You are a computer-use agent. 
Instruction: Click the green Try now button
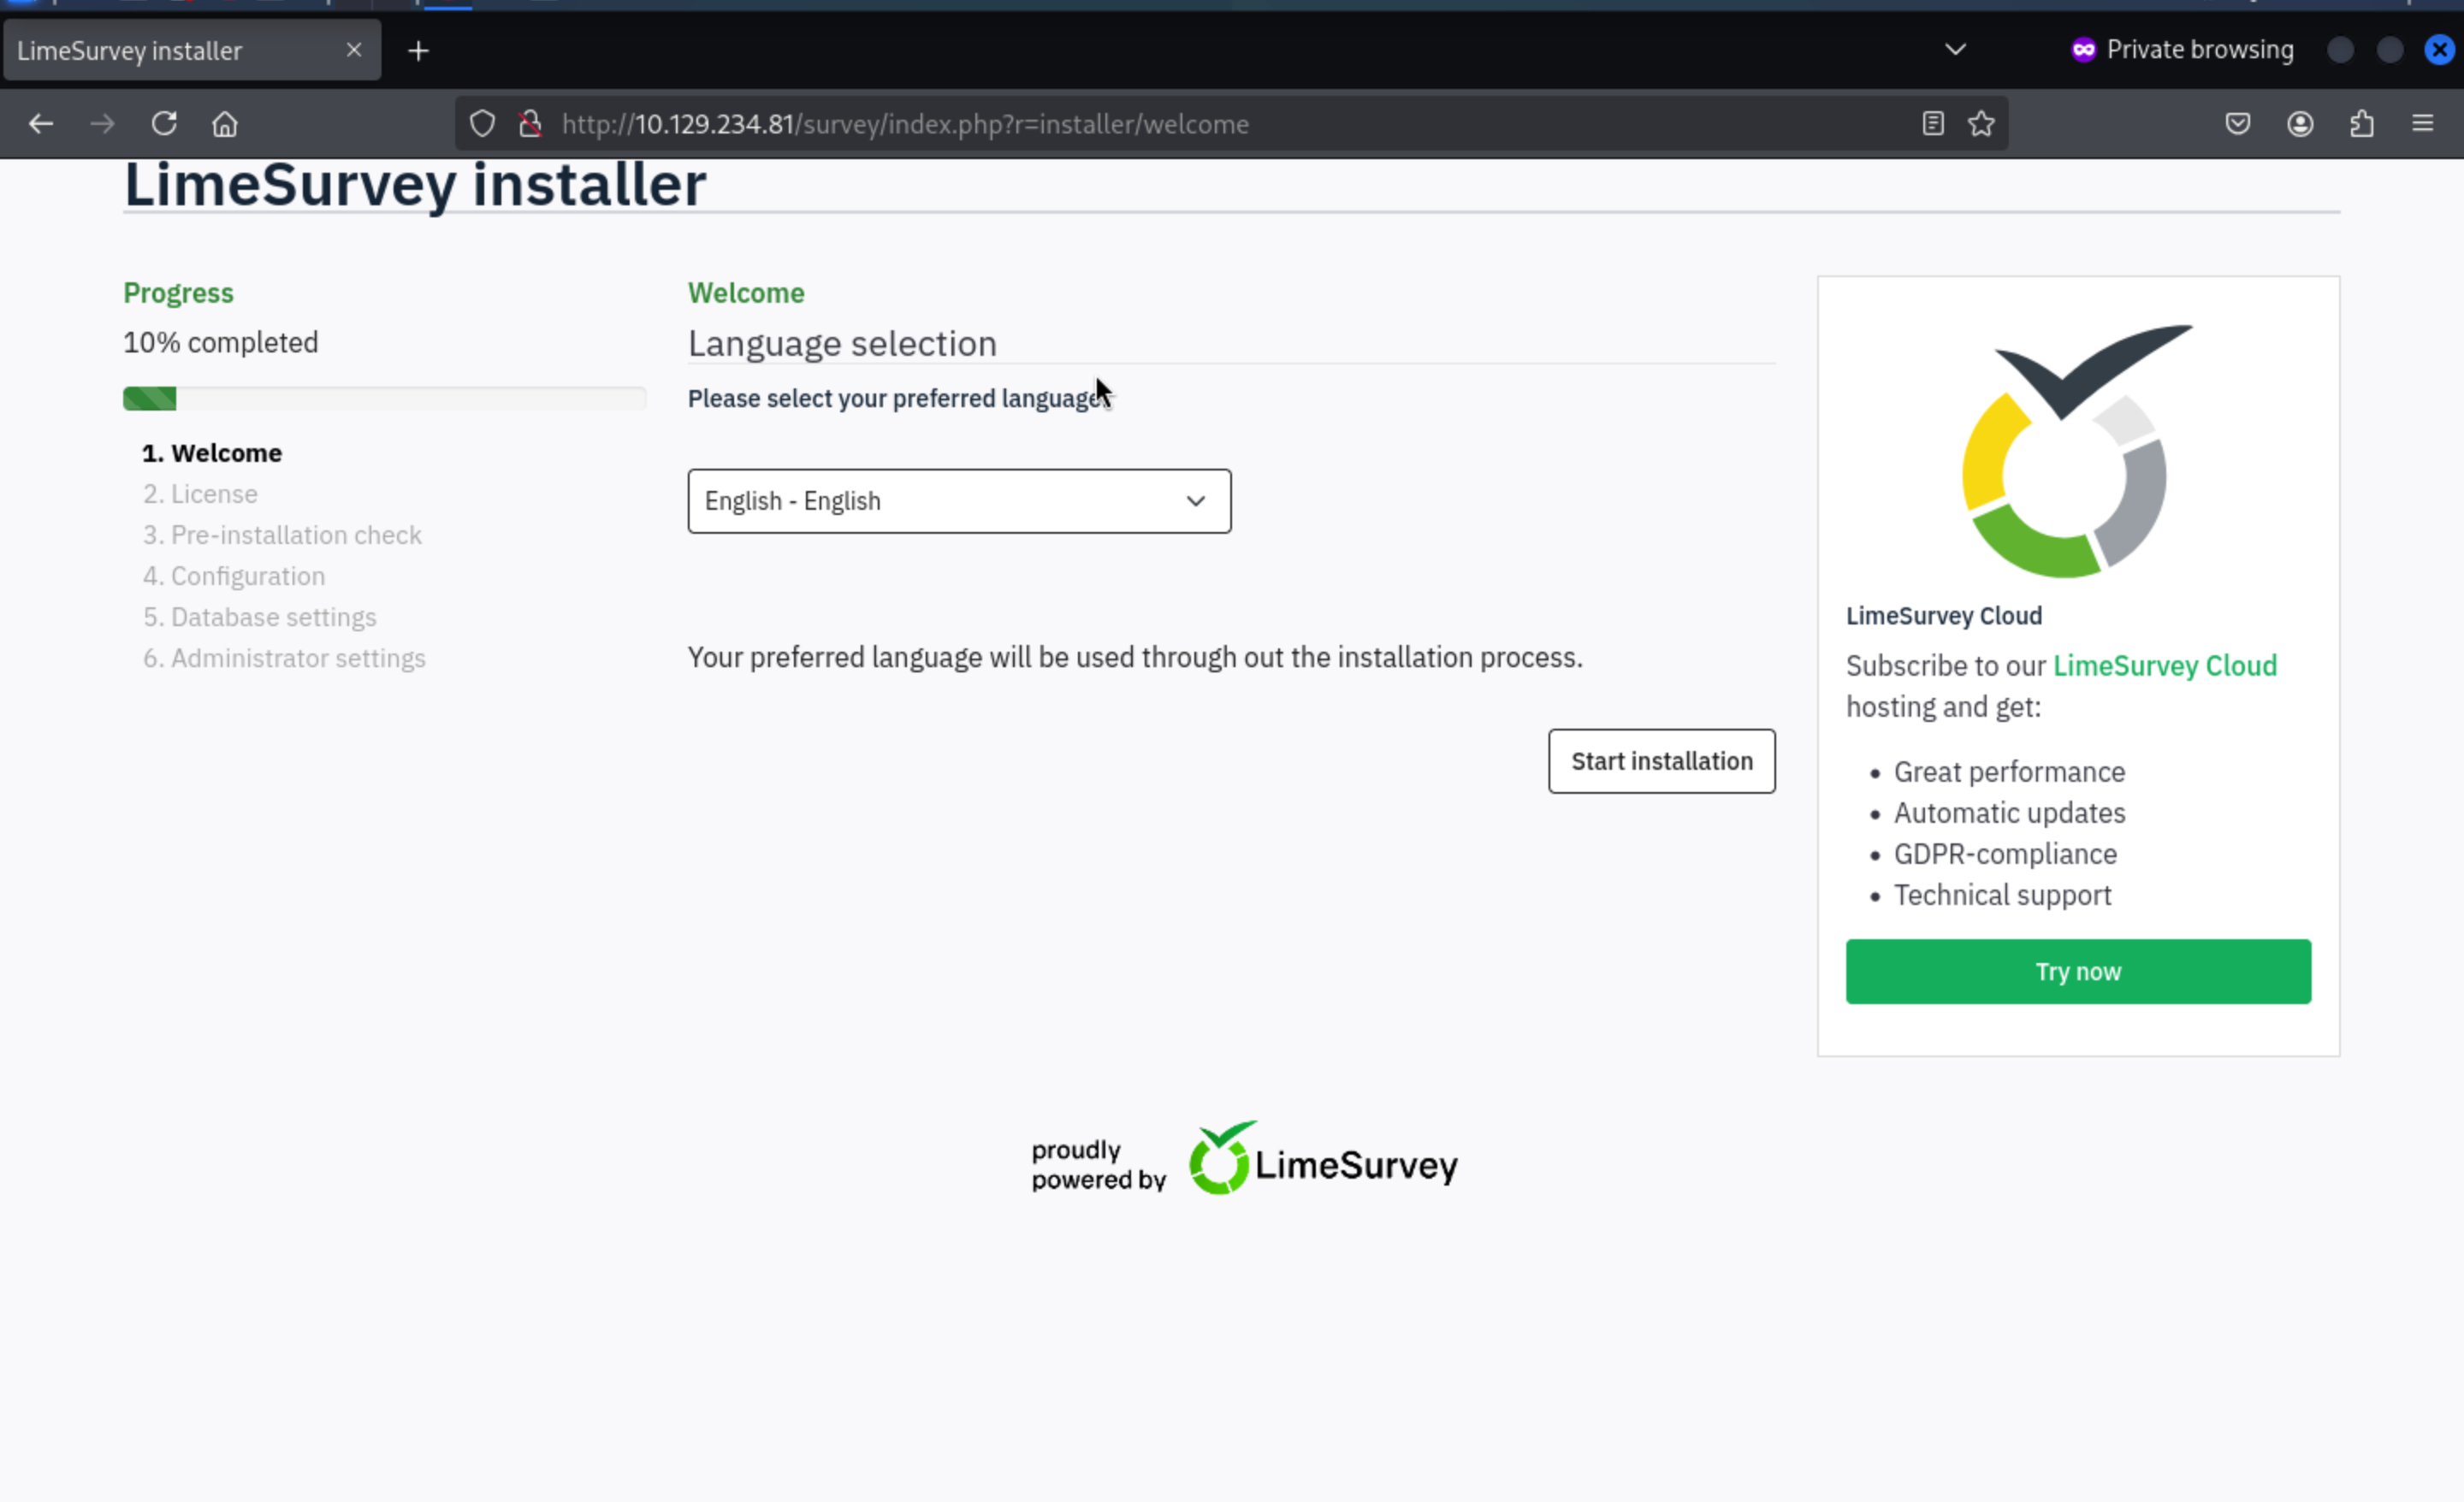tap(2077, 971)
